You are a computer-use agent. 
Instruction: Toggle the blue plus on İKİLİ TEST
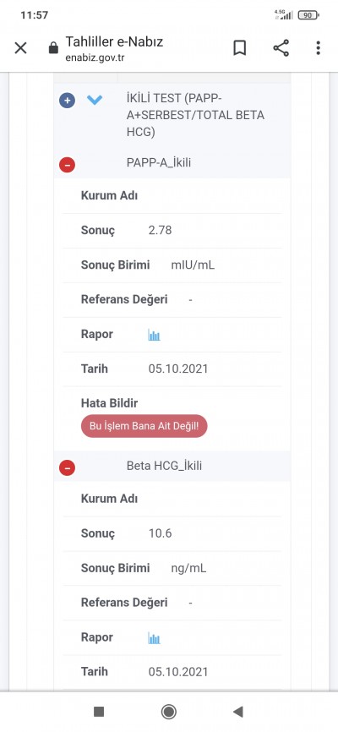point(68,101)
